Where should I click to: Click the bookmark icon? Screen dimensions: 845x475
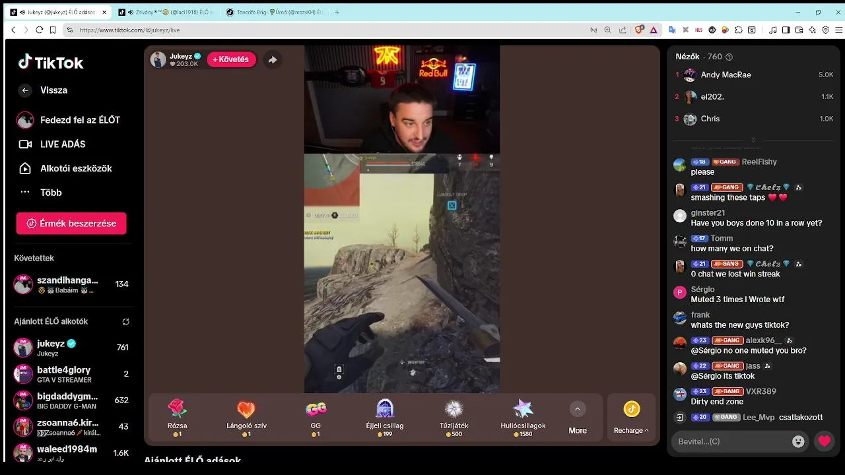51,30
